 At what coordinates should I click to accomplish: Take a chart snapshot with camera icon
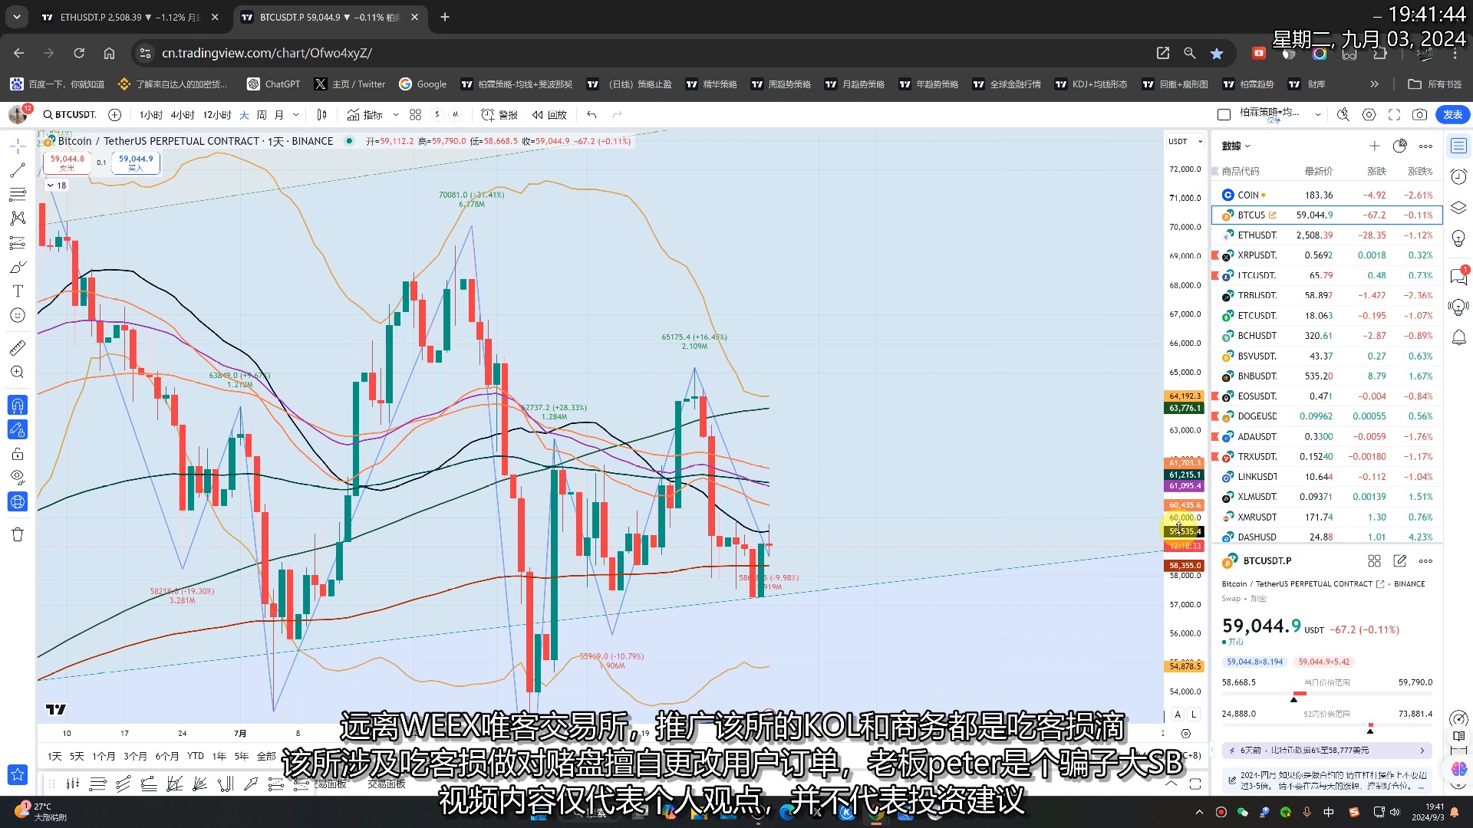point(1420,115)
